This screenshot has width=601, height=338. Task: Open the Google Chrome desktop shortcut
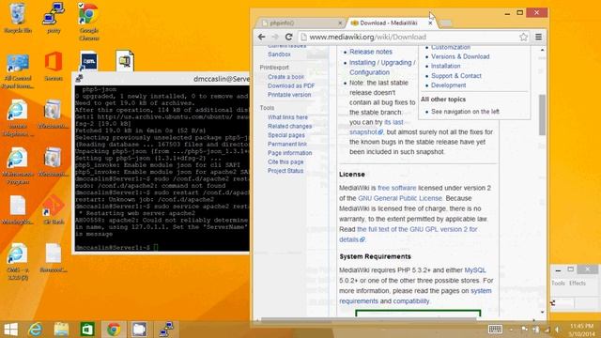pos(89,22)
